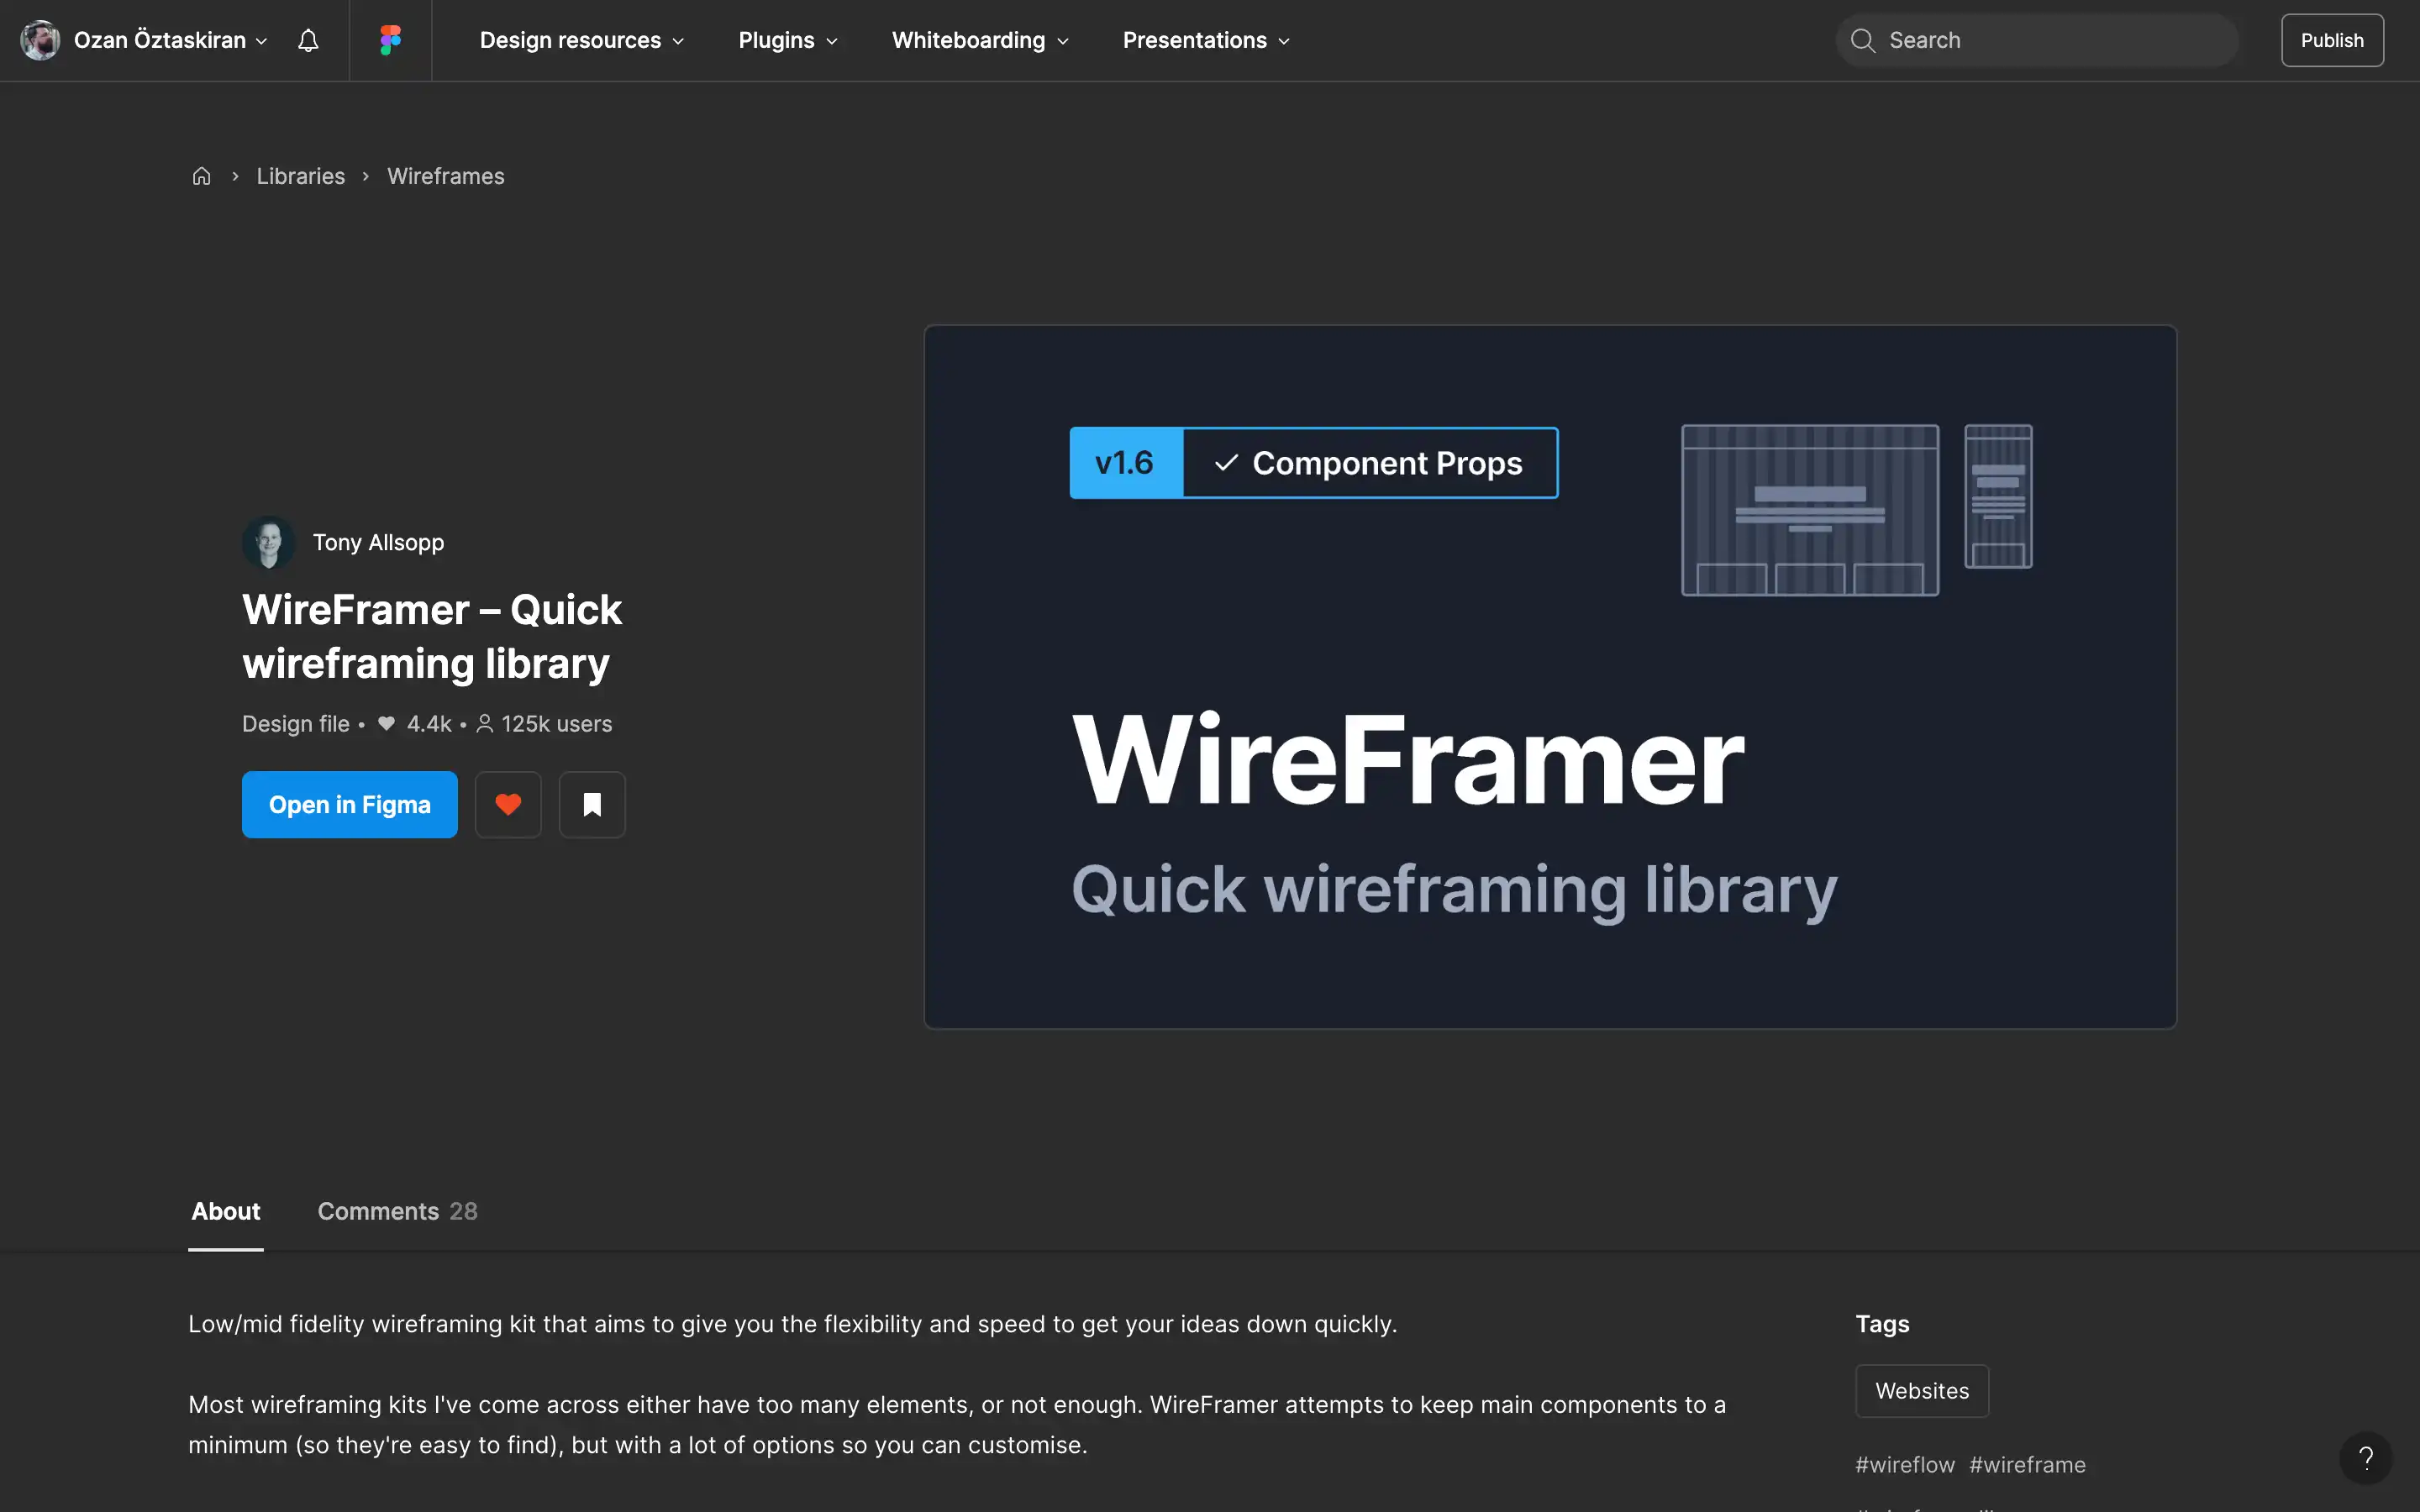Image resolution: width=2420 pixels, height=1512 pixels.
Task: Click the search magnifier icon
Action: (x=1863, y=40)
